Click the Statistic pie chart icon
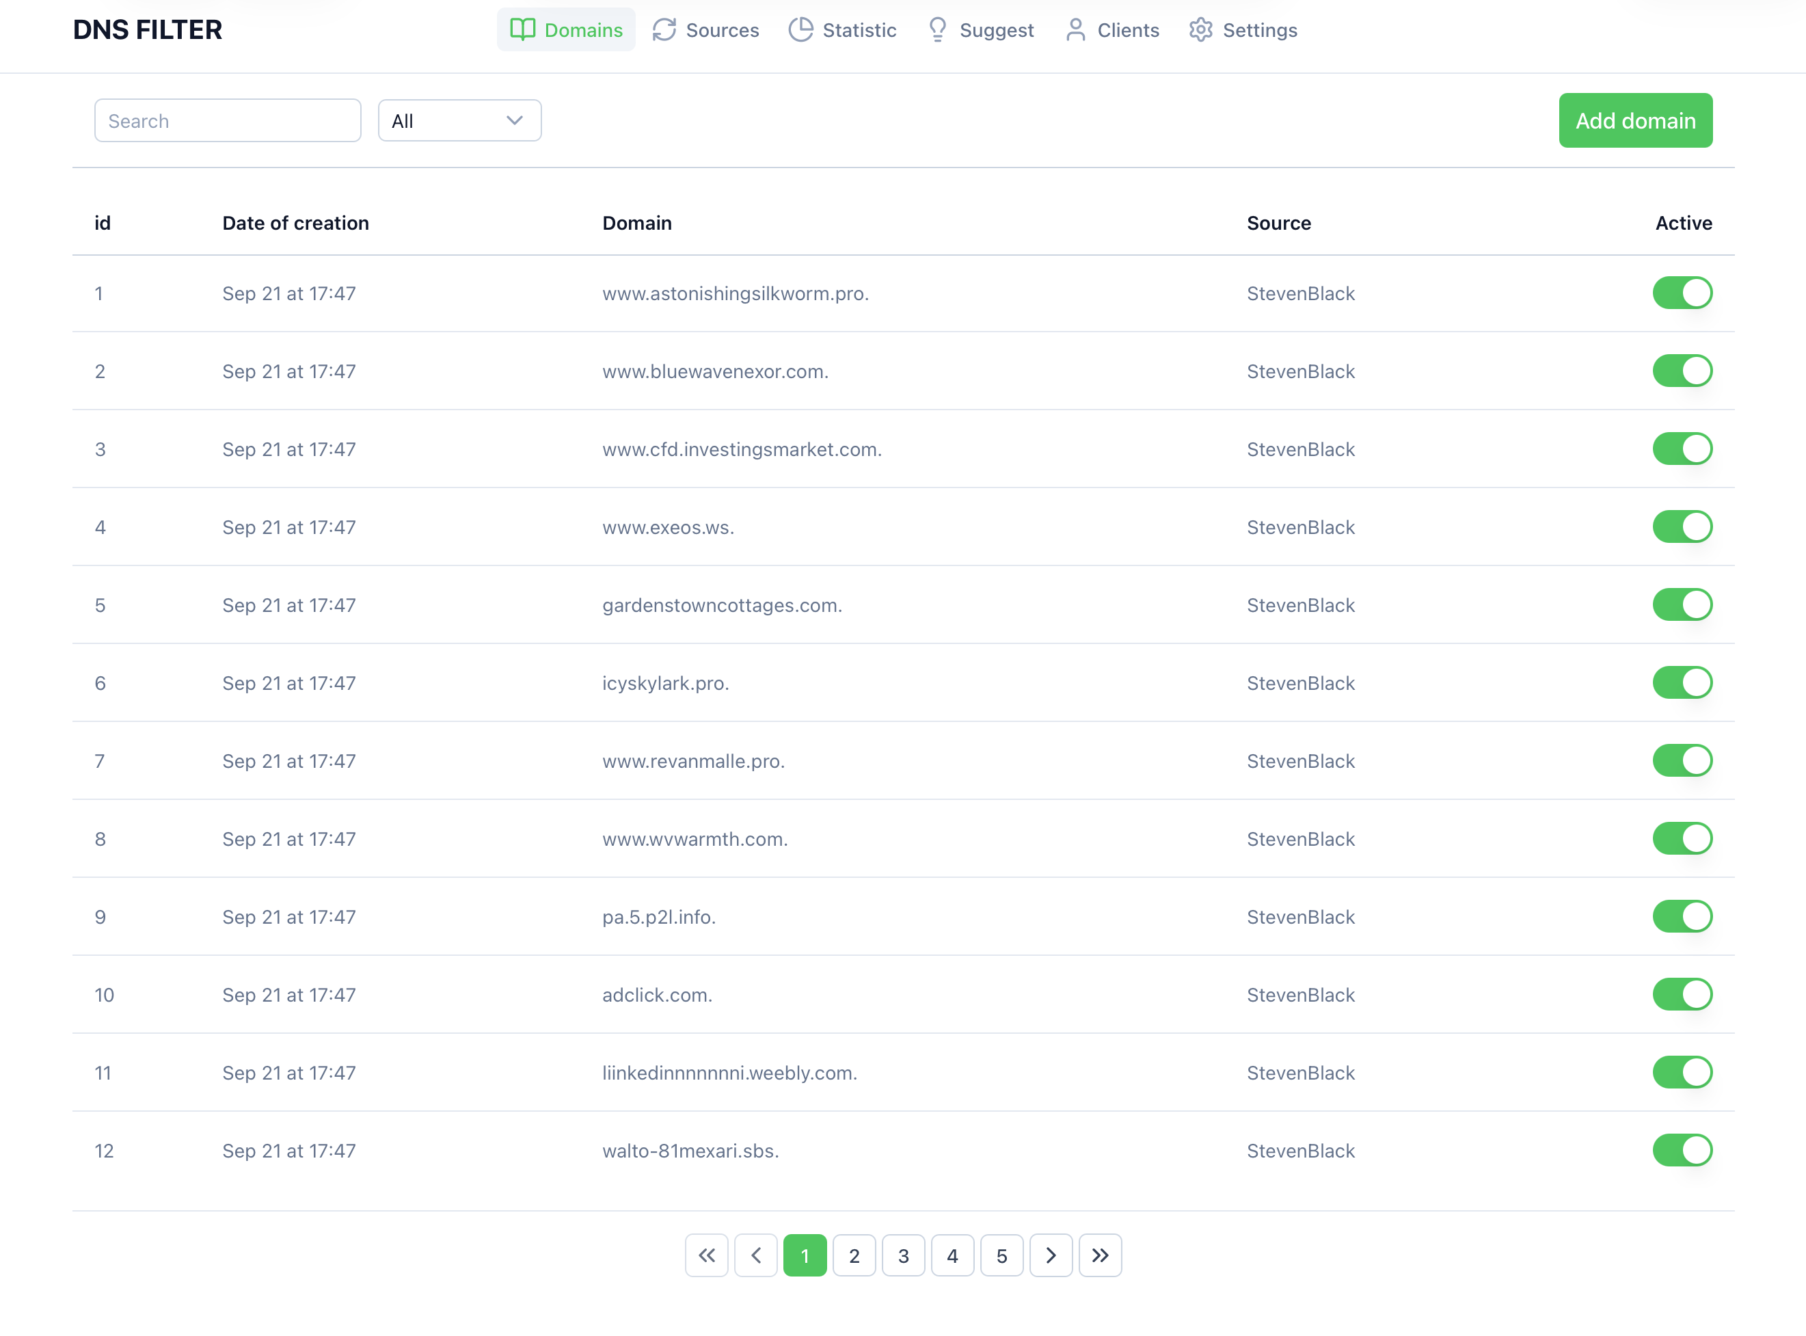Viewport: 1806px width, 1336px height. (800, 30)
